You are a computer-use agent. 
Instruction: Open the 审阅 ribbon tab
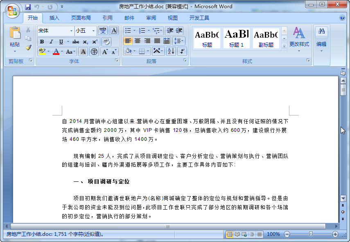tap(151, 18)
